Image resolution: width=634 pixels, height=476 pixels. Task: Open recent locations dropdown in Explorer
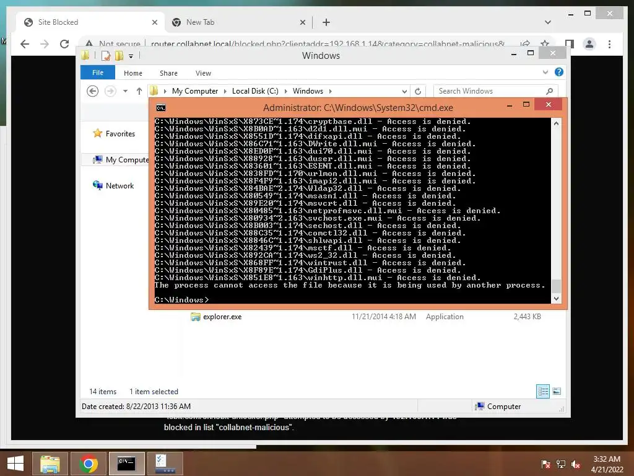click(125, 91)
